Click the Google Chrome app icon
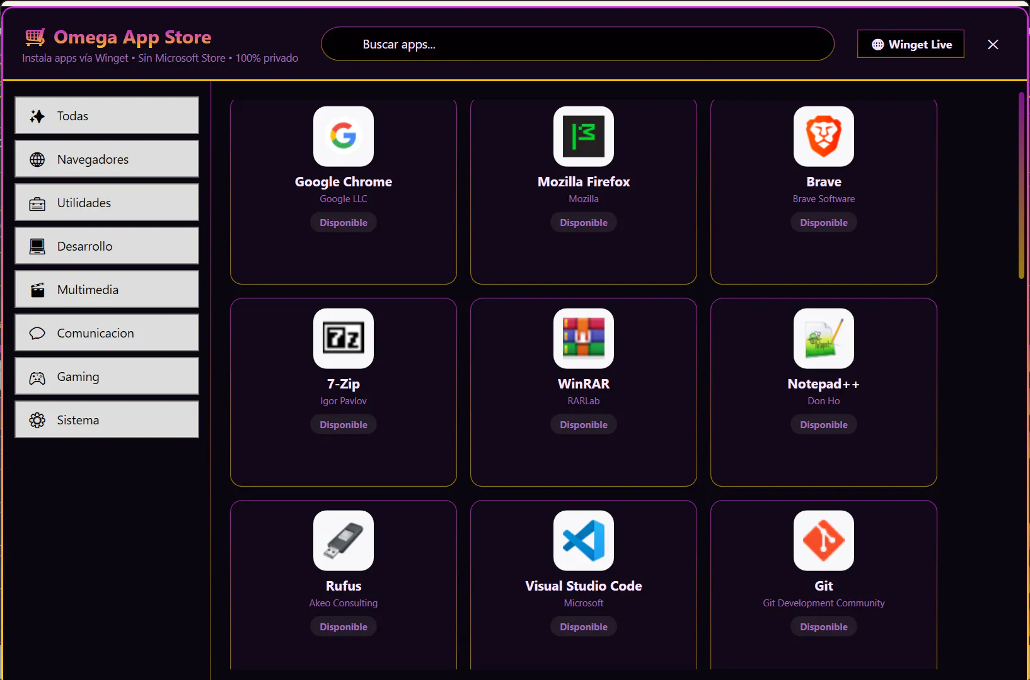Viewport: 1030px width, 680px height. pos(344,137)
